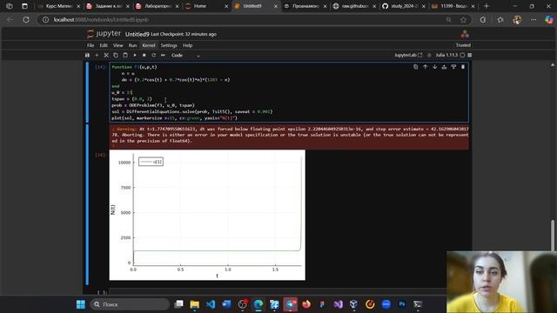Open Visual Studio Code from taskbar
557x313 pixels.
211,304
